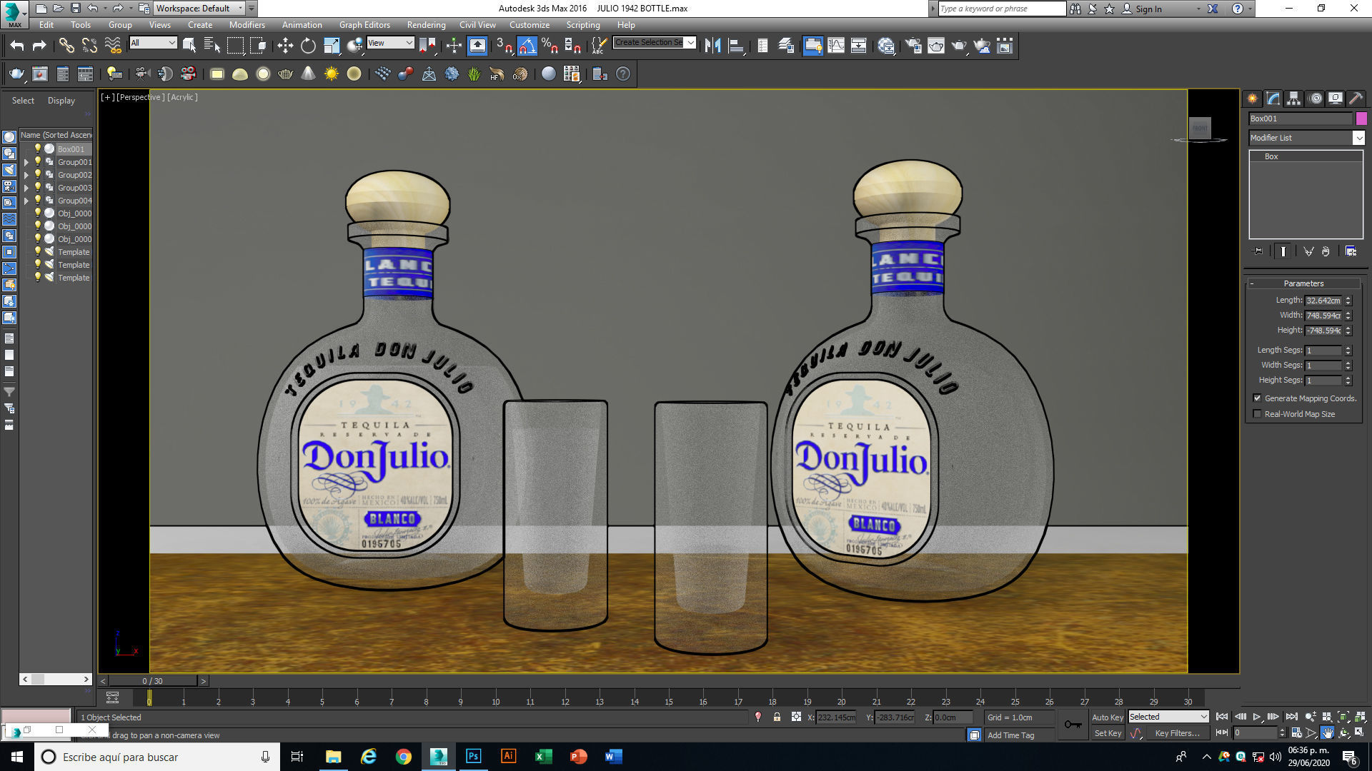Activate the Select and Rotate tool
The height and width of the screenshot is (771, 1372).
click(308, 46)
